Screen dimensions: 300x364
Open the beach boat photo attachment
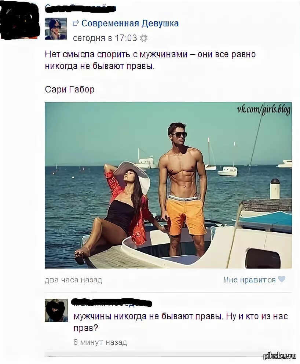(168, 185)
